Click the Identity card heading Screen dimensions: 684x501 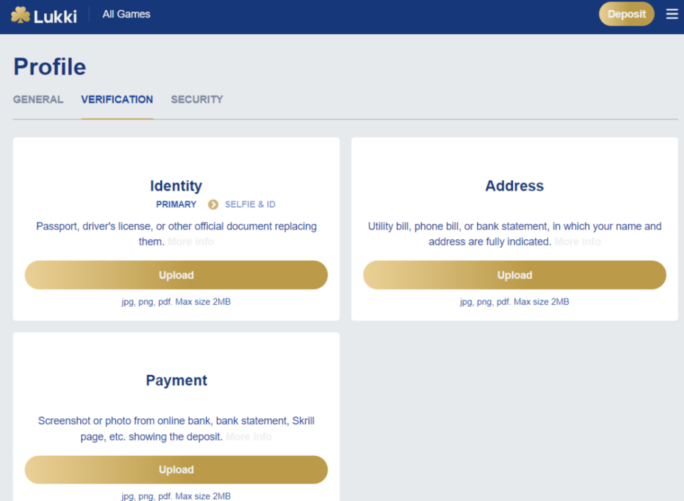(176, 186)
